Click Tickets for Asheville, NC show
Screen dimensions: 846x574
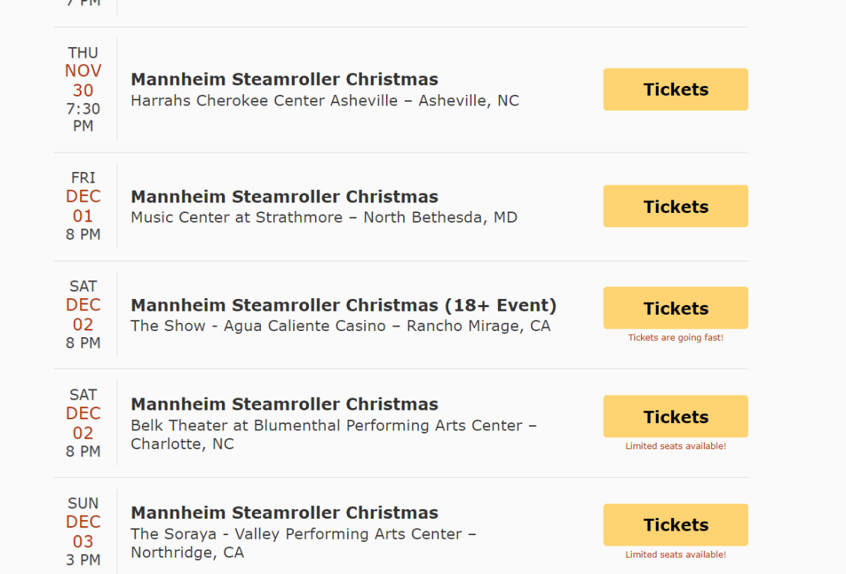tap(675, 90)
